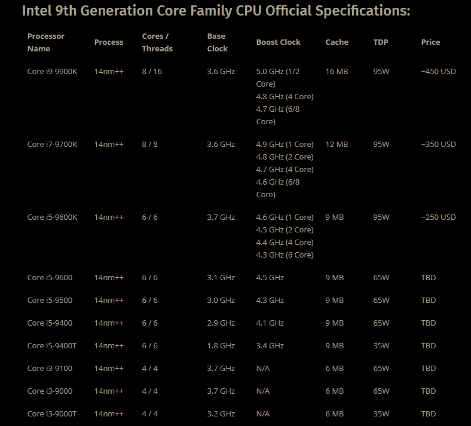This screenshot has height=426, width=471.
Task: Click the N/A boost cell for Core i3-9100
Action: click(263, 369)
